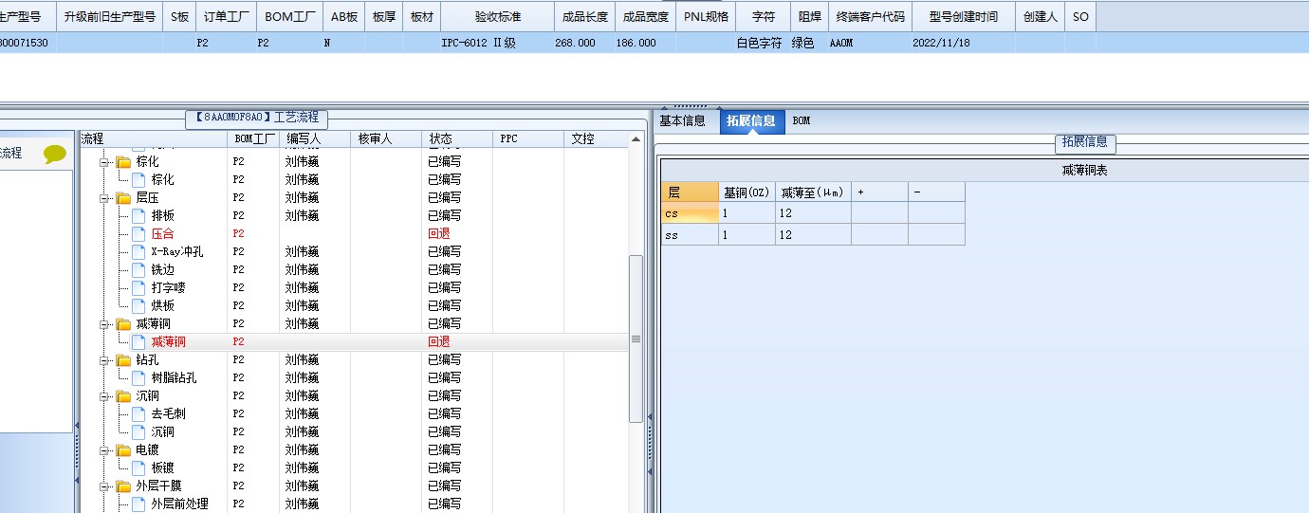
Task: Click the 升级前旧生产型号 column header
Action: (110, 17)
